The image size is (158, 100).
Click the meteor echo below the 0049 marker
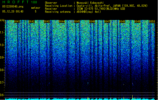click(133, 84)
